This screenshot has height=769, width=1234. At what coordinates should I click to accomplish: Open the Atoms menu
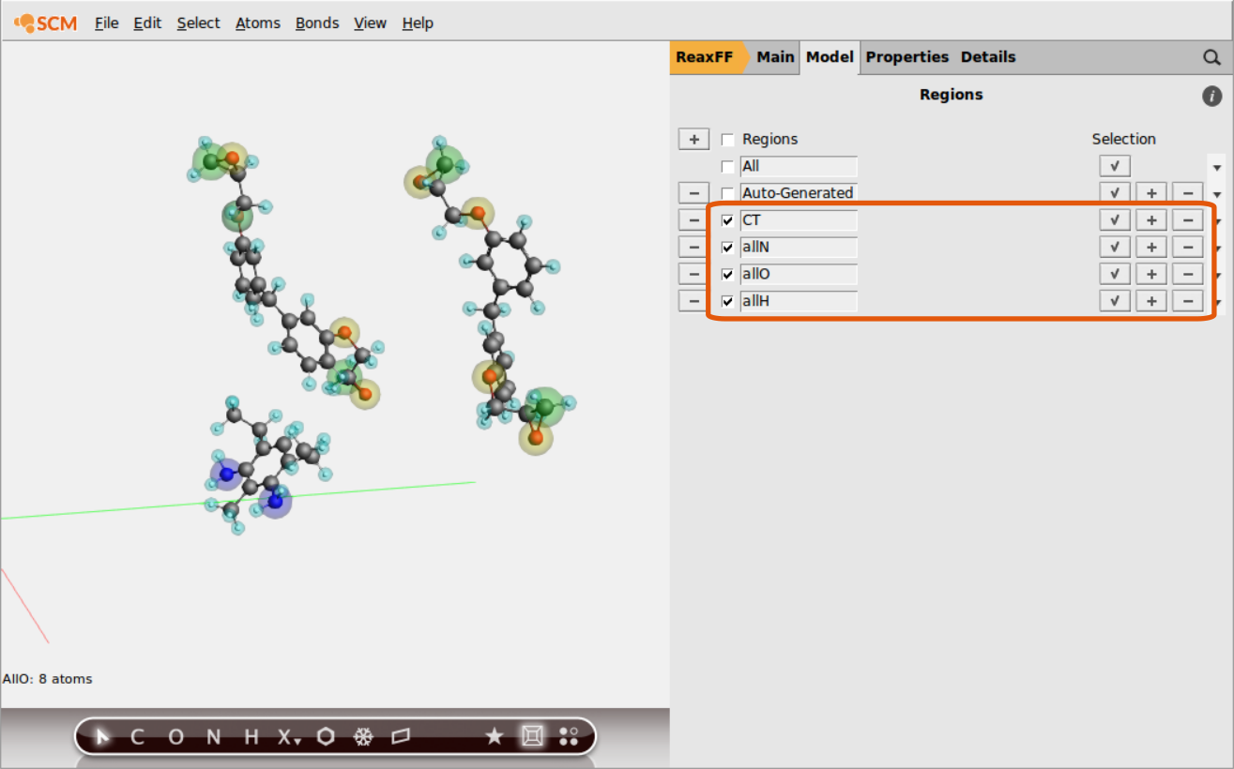tap(257, 23)
